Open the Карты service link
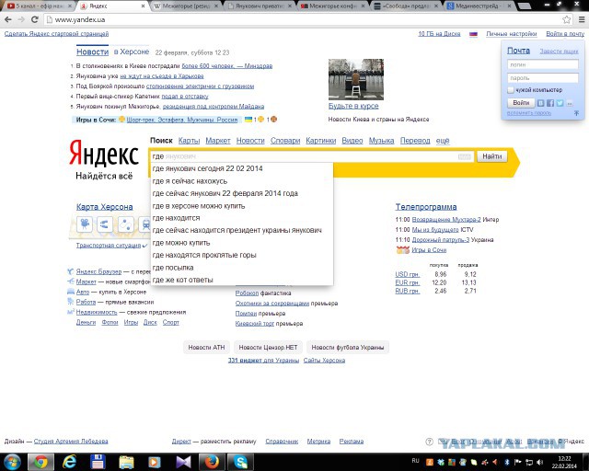This screenshot has width=589, height=471. (189, 141)
